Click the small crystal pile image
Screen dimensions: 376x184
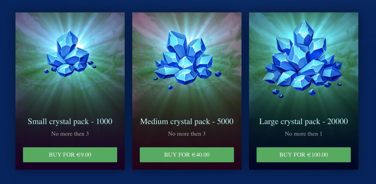tap(70, 53)
